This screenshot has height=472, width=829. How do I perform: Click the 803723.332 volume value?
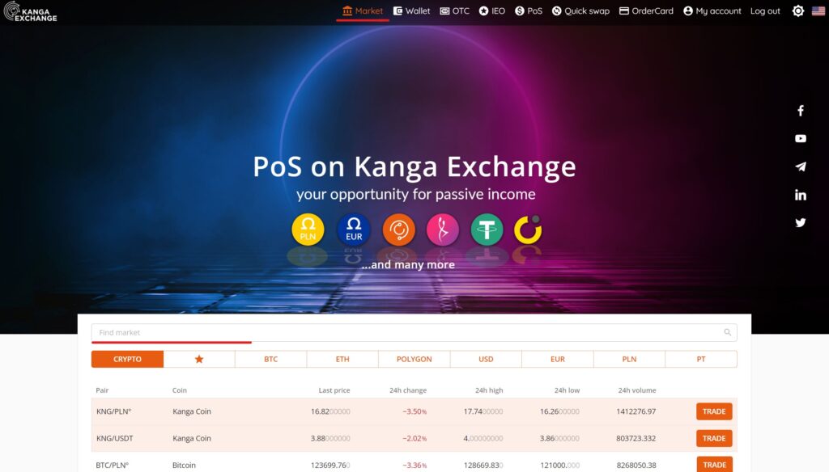[636, 438]
